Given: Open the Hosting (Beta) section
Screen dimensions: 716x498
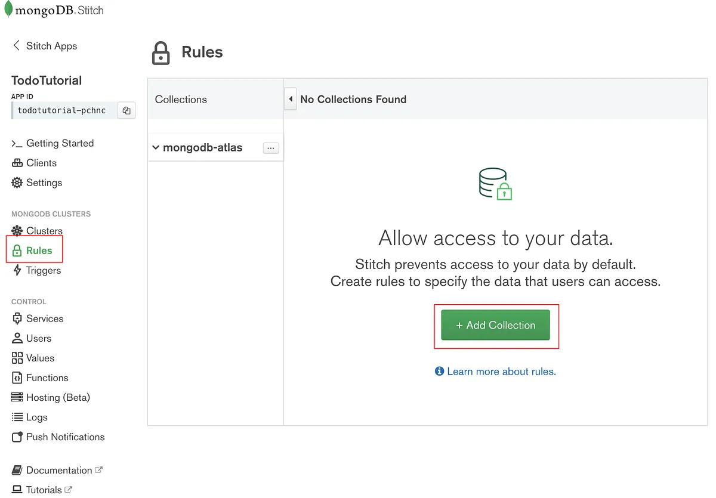Looking at the screenshot, I should pos(57,397).
